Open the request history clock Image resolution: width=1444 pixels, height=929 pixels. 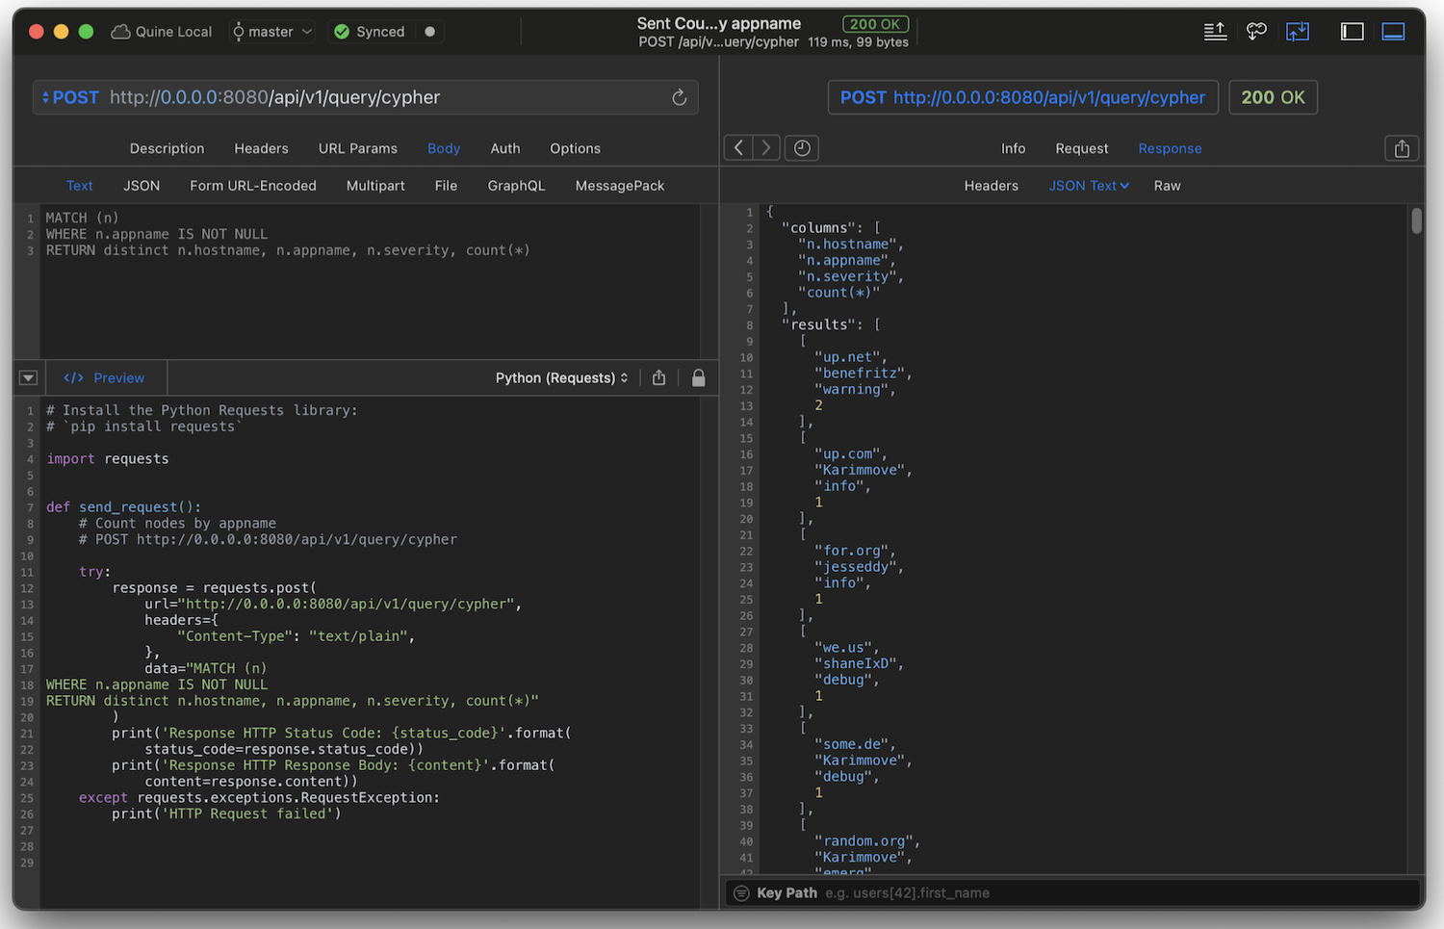click(801, 147)
